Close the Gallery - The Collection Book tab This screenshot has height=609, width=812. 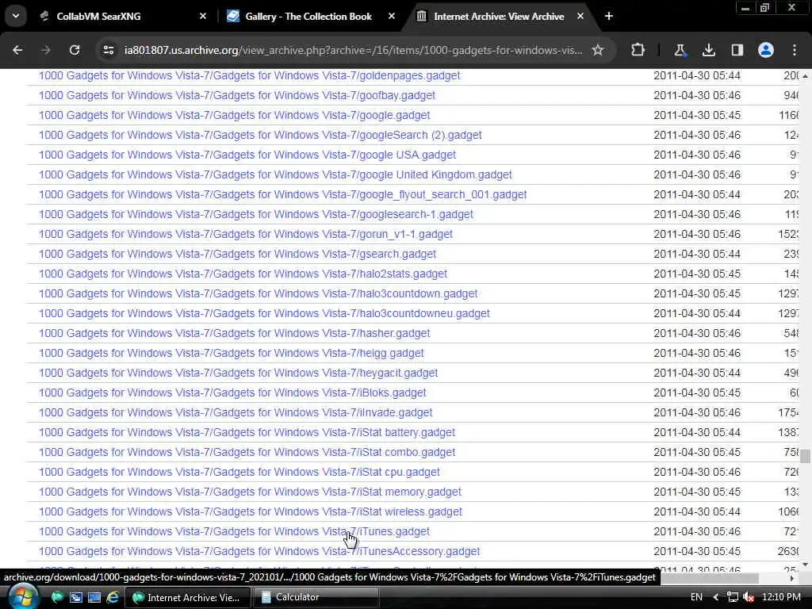(x=392, y=16)
